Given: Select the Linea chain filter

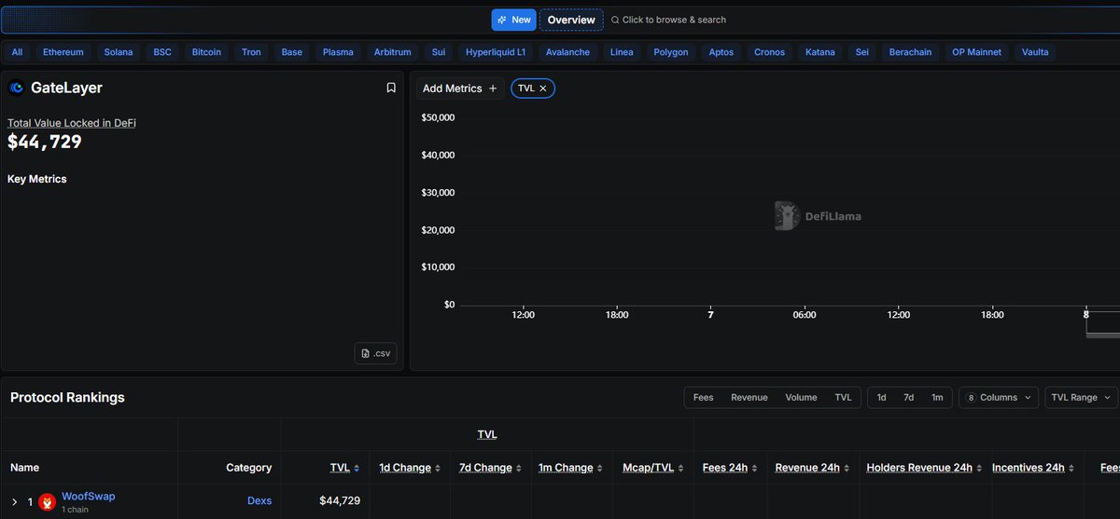Looking at the screenshot, I should pyautogui.click(x=622, y=52).
